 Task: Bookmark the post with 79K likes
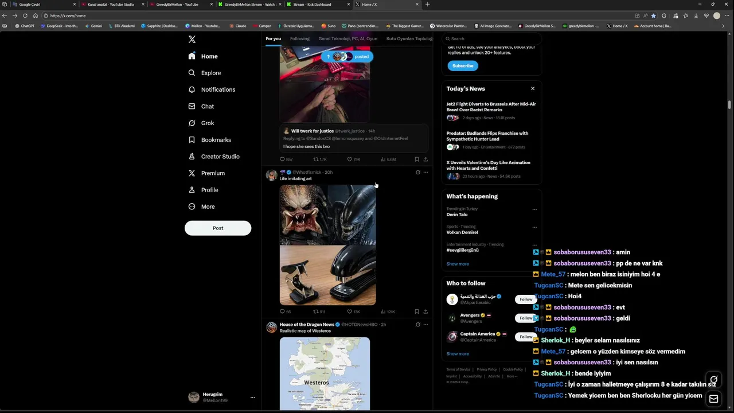click(x=417, y=159)
